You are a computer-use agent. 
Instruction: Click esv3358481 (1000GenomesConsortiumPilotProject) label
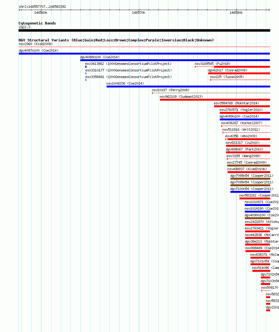(x=129, y=77)
